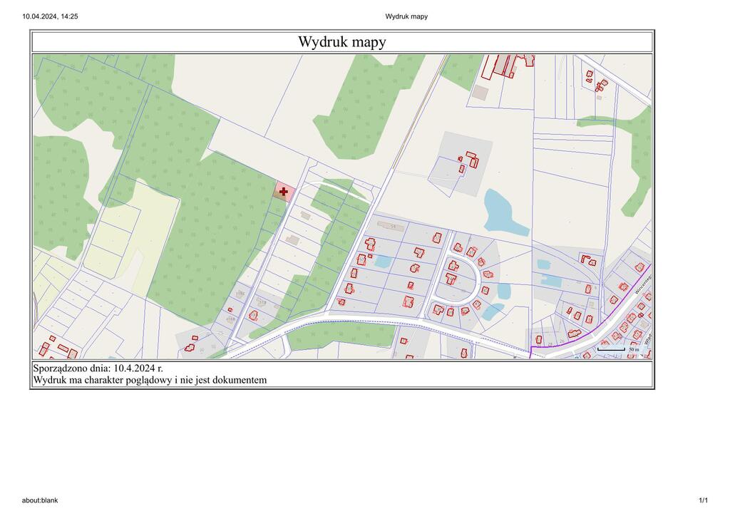Click the 50 m scale bar
The image size is (730, 516).
611,349
